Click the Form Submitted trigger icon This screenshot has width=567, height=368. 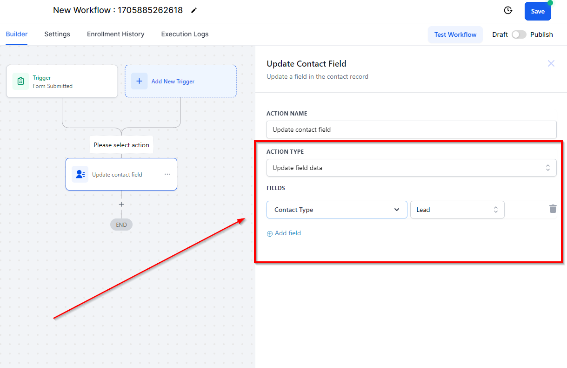click(20, 81)
